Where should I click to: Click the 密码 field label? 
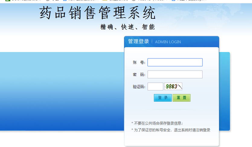pyautogui.click(x=139, y=74)
